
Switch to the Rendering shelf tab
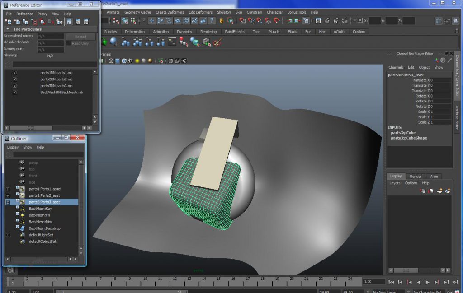pyautogui.click(x=208, y=32)
